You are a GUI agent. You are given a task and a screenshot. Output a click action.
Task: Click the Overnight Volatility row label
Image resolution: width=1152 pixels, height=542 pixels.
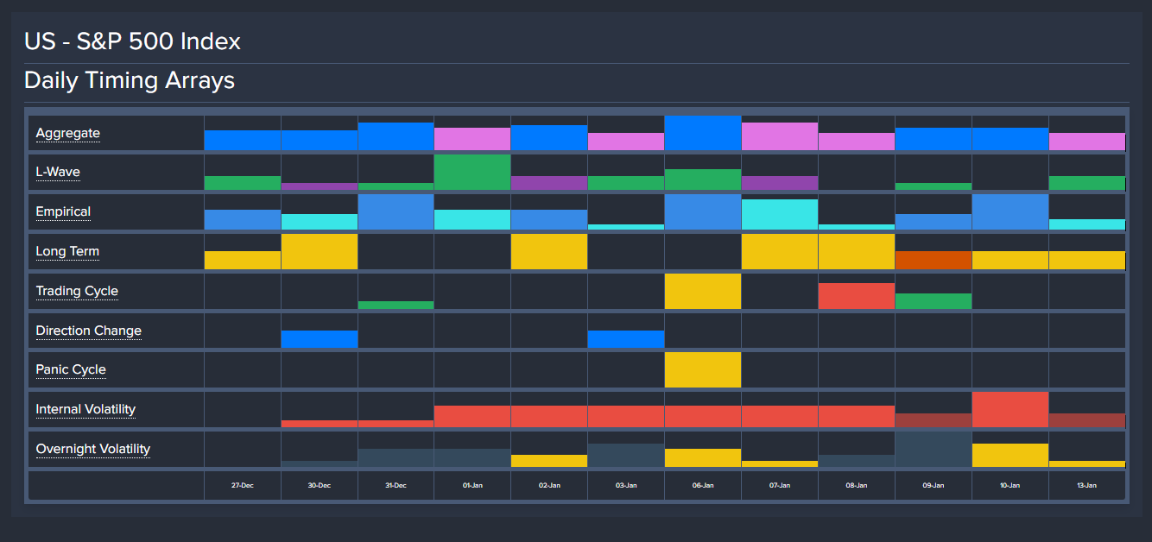point(92,449)
